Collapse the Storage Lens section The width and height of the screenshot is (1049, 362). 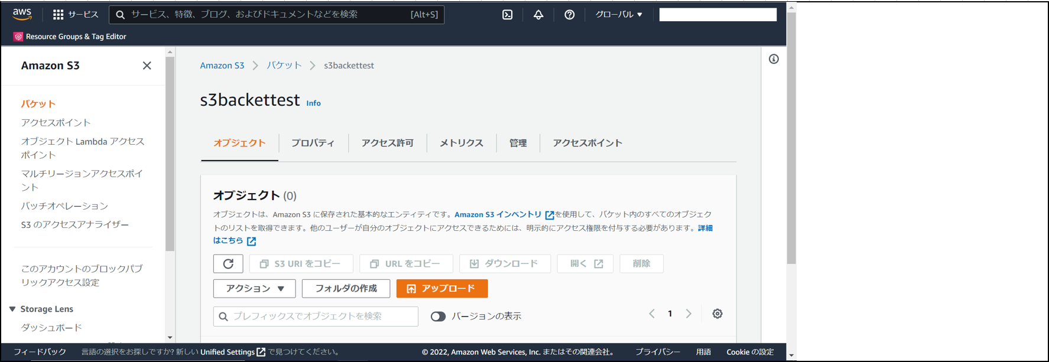tap(12, 309)
